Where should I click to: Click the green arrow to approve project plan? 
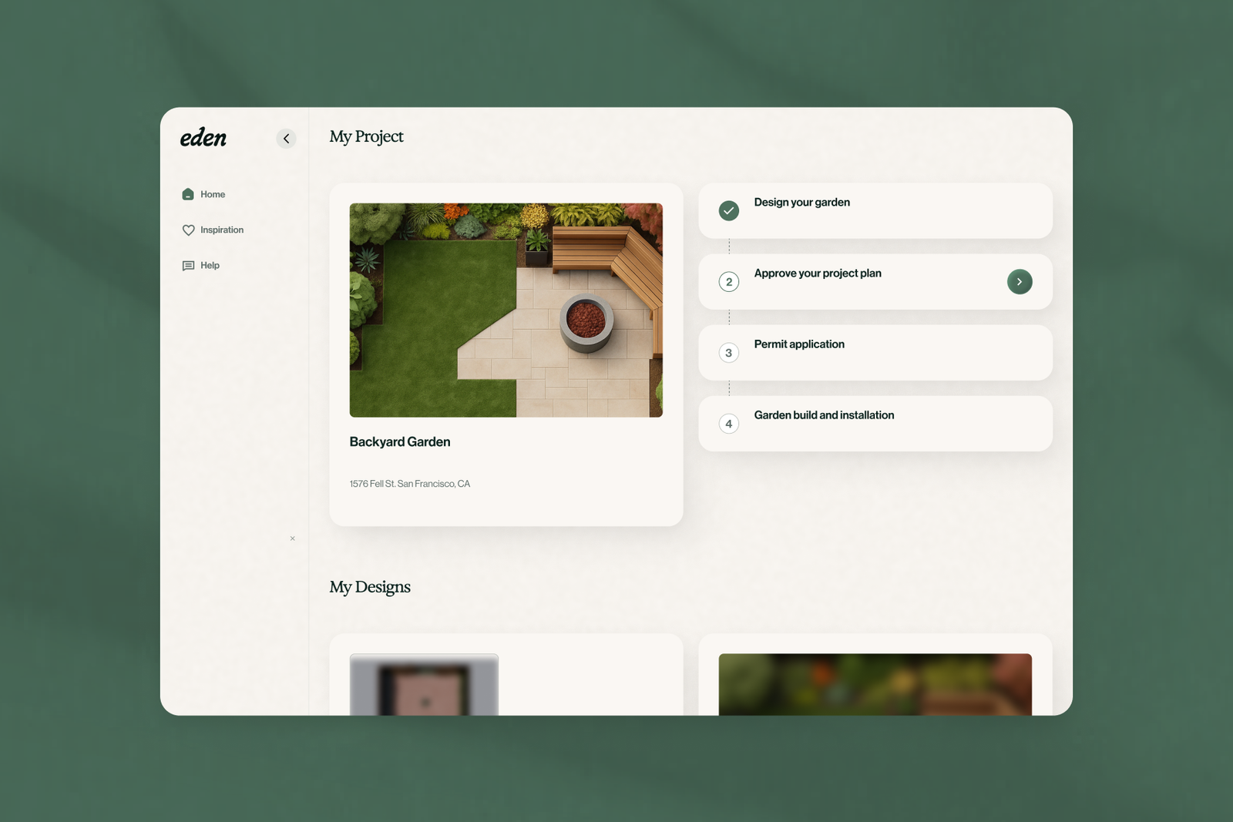tap(1020, 282)
